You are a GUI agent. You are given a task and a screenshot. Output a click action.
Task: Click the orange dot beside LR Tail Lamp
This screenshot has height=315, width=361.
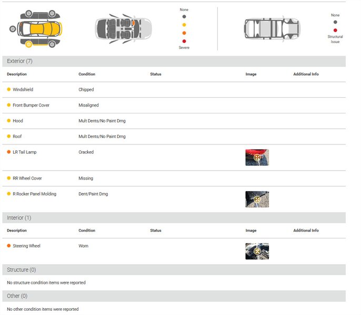pos(9,152)
